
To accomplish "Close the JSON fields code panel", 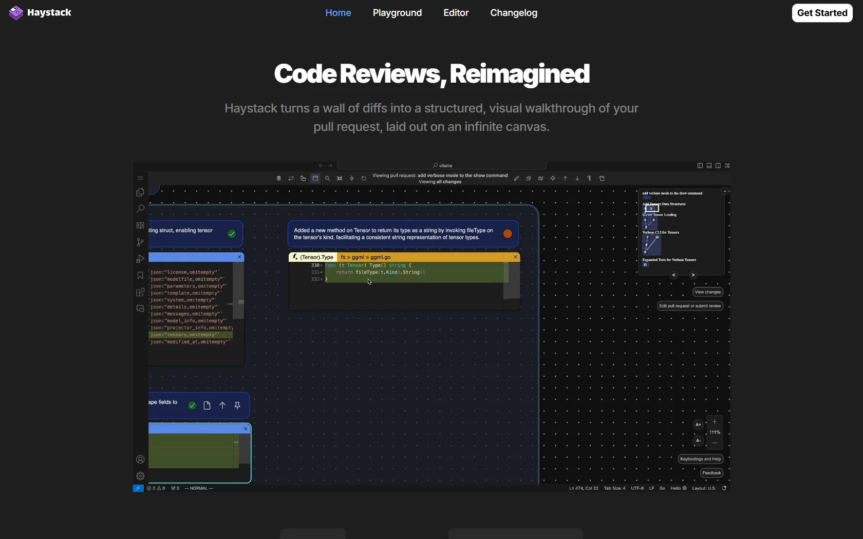I will point(239,257).
